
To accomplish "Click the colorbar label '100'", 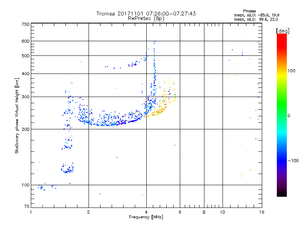I will pos(291,71).
